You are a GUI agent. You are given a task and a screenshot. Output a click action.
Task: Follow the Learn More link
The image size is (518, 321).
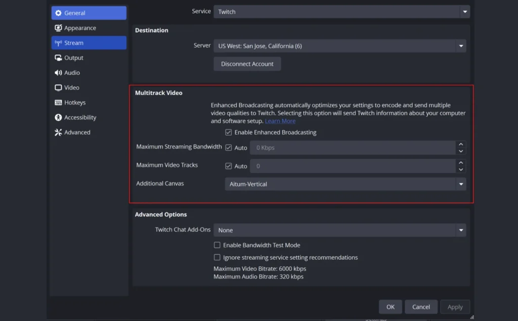point(280,121)
